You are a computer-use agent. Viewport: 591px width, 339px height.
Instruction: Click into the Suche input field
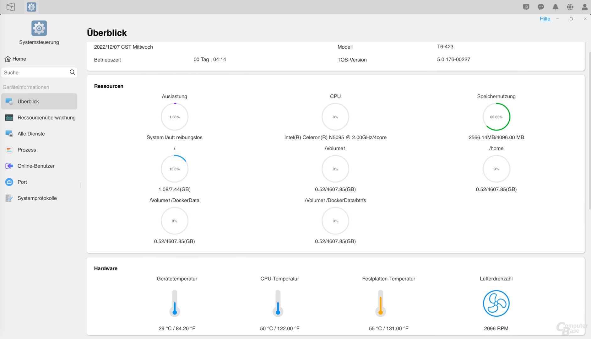coord(35,73)
